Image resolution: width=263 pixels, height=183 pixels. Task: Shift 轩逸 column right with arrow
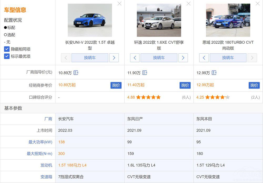click(183, 58)
